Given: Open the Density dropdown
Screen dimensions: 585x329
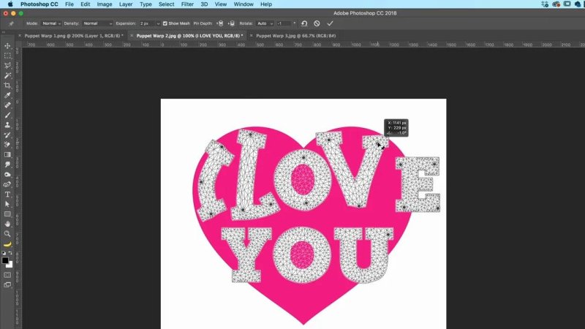Looking at the screenshot, I should (x=97, y=23).
